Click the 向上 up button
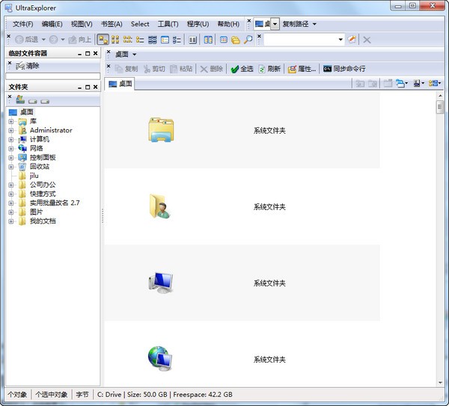The width and height of the screenshot is (449, 406). [80, 40]
